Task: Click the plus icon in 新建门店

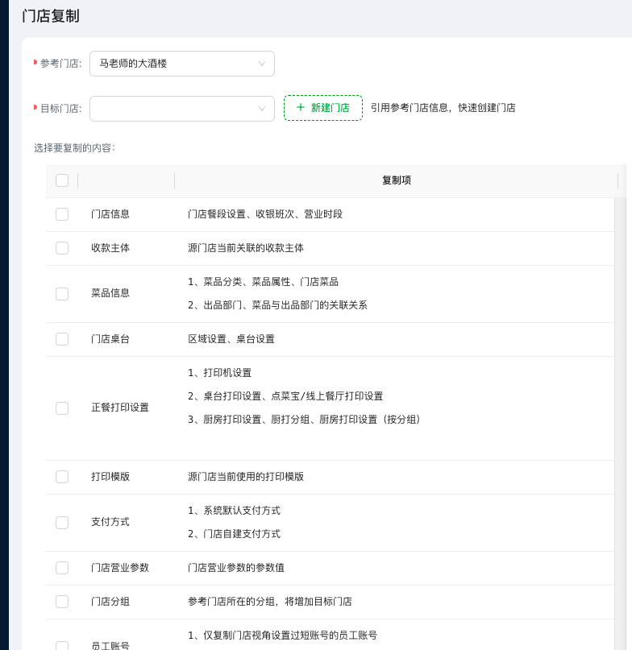Action: click(x=301, y=108)
